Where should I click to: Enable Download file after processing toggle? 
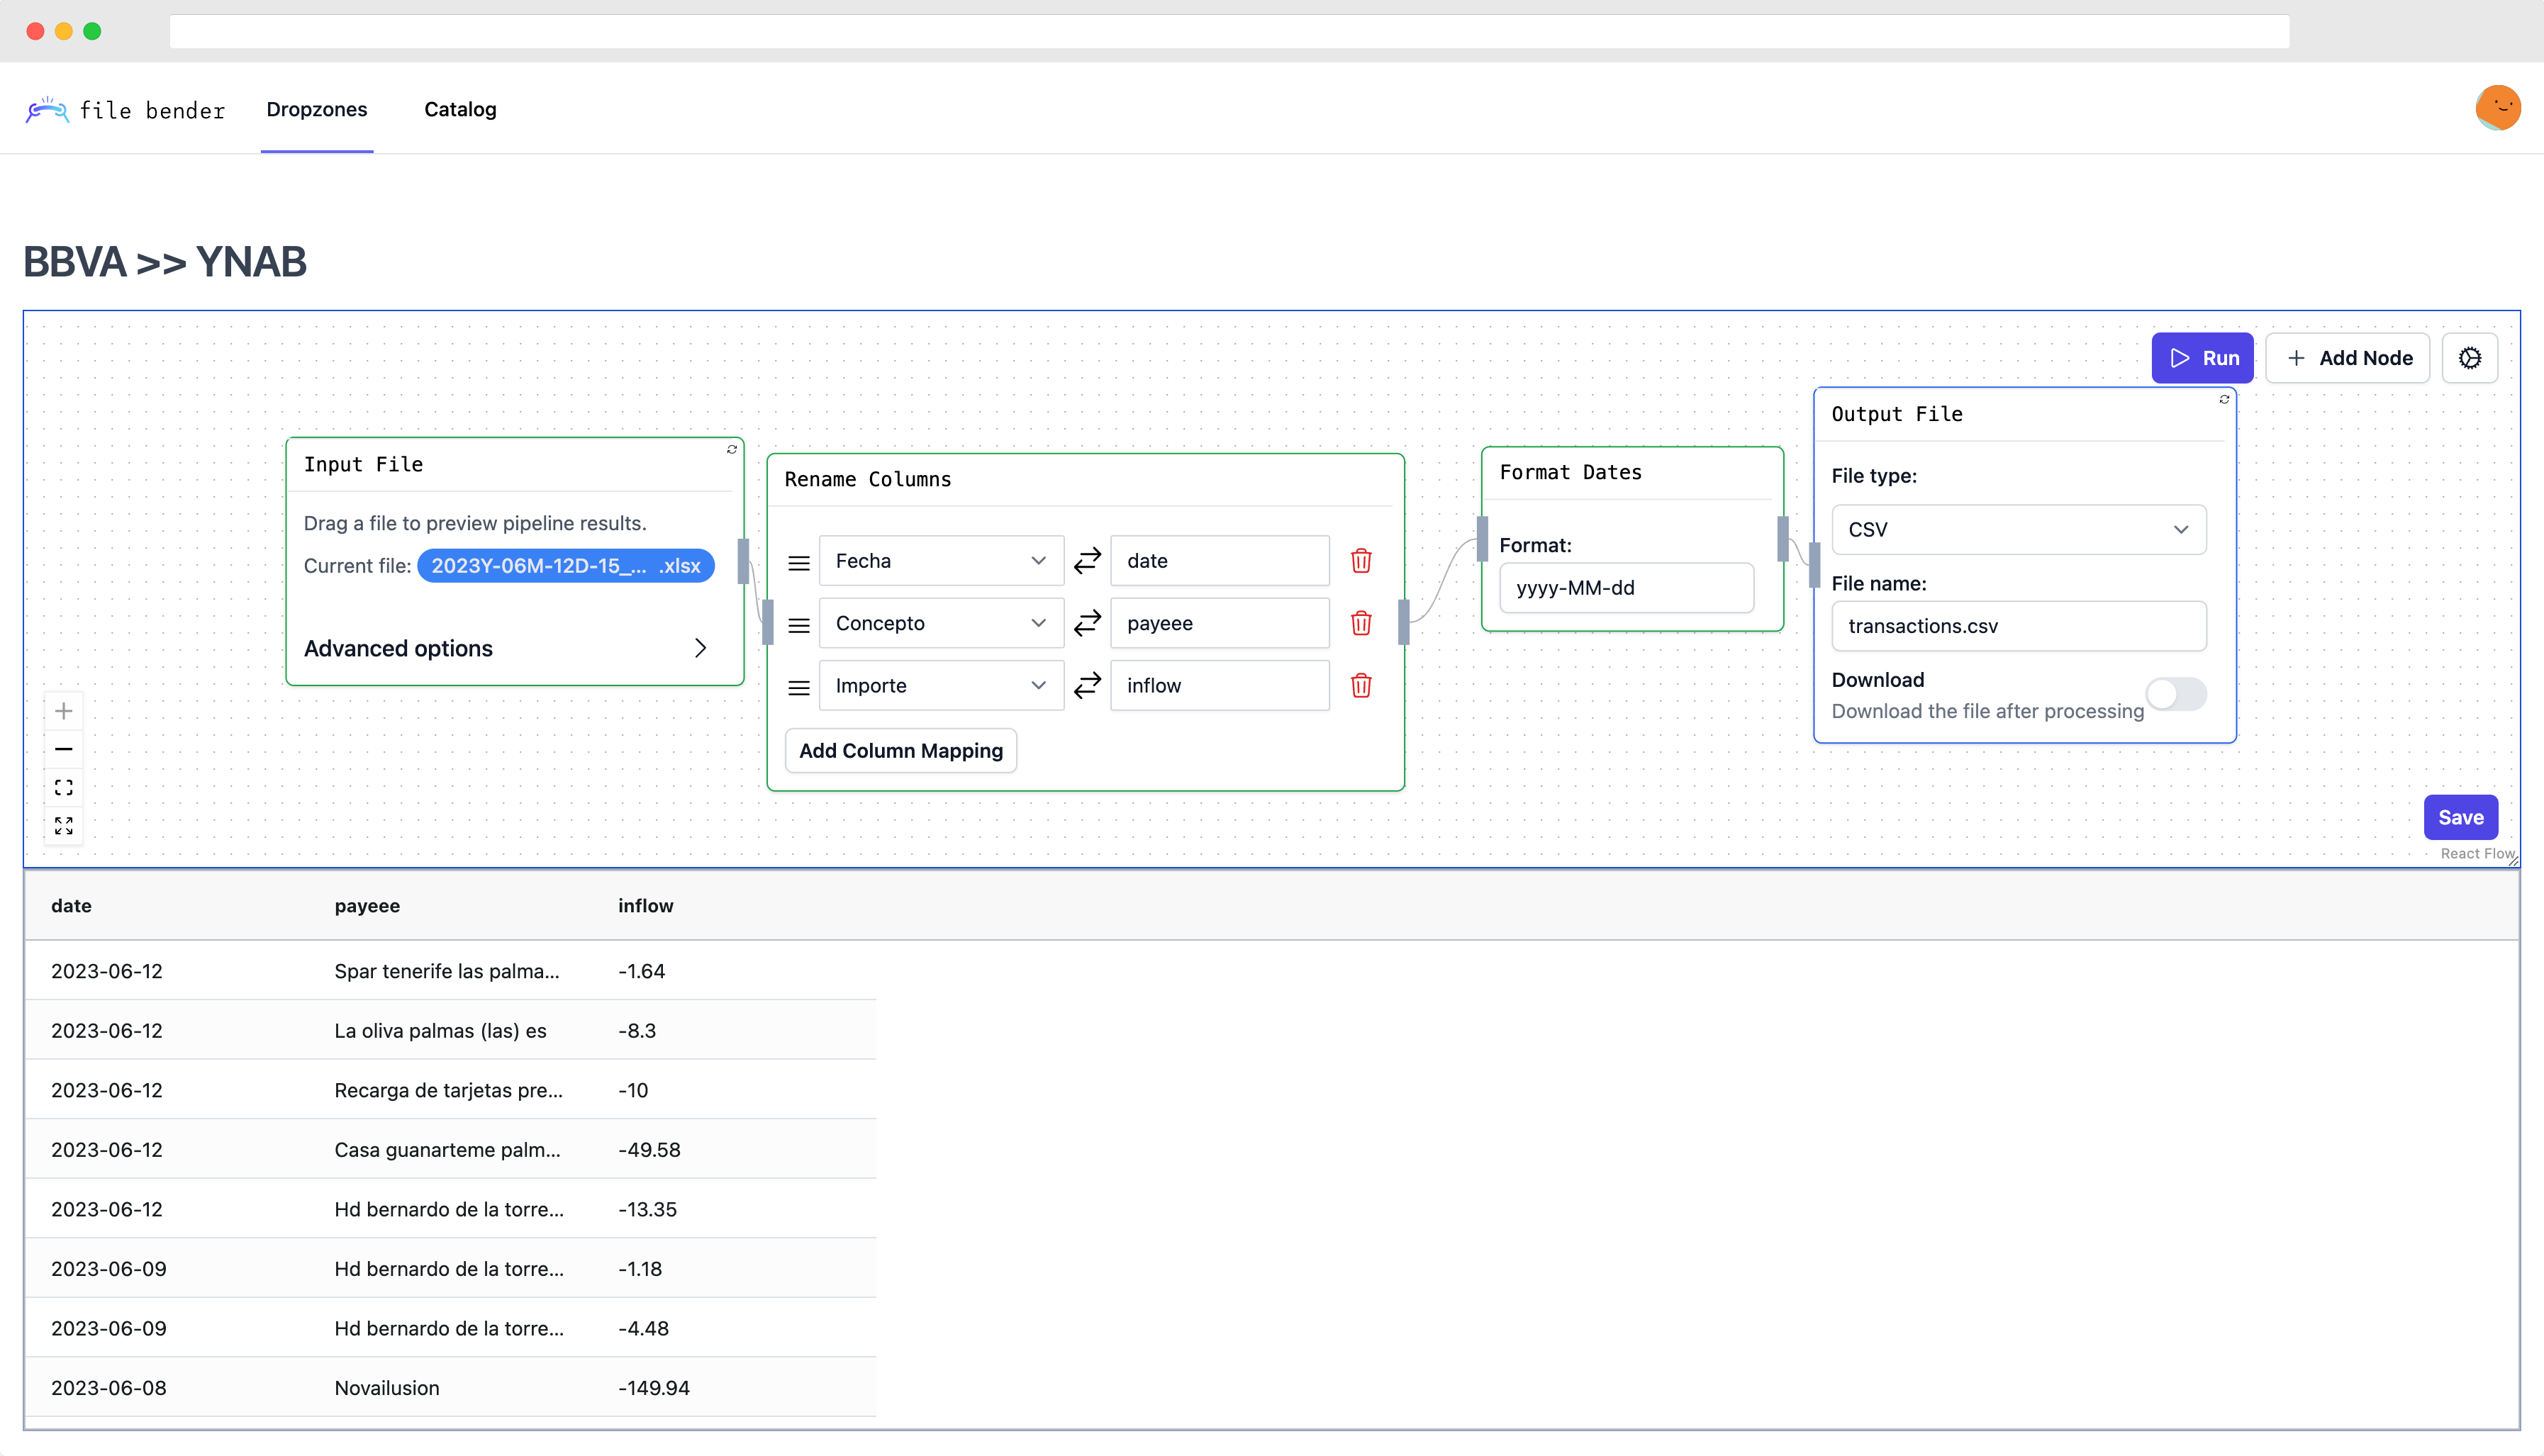[2176, 694]
